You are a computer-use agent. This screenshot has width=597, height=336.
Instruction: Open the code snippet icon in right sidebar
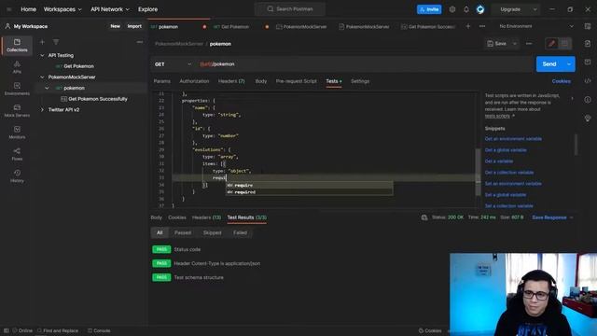588,81
